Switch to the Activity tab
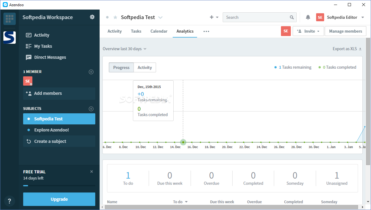Image resolution: width=371 pixels, height=210 pixels. [x=114, y=31]
